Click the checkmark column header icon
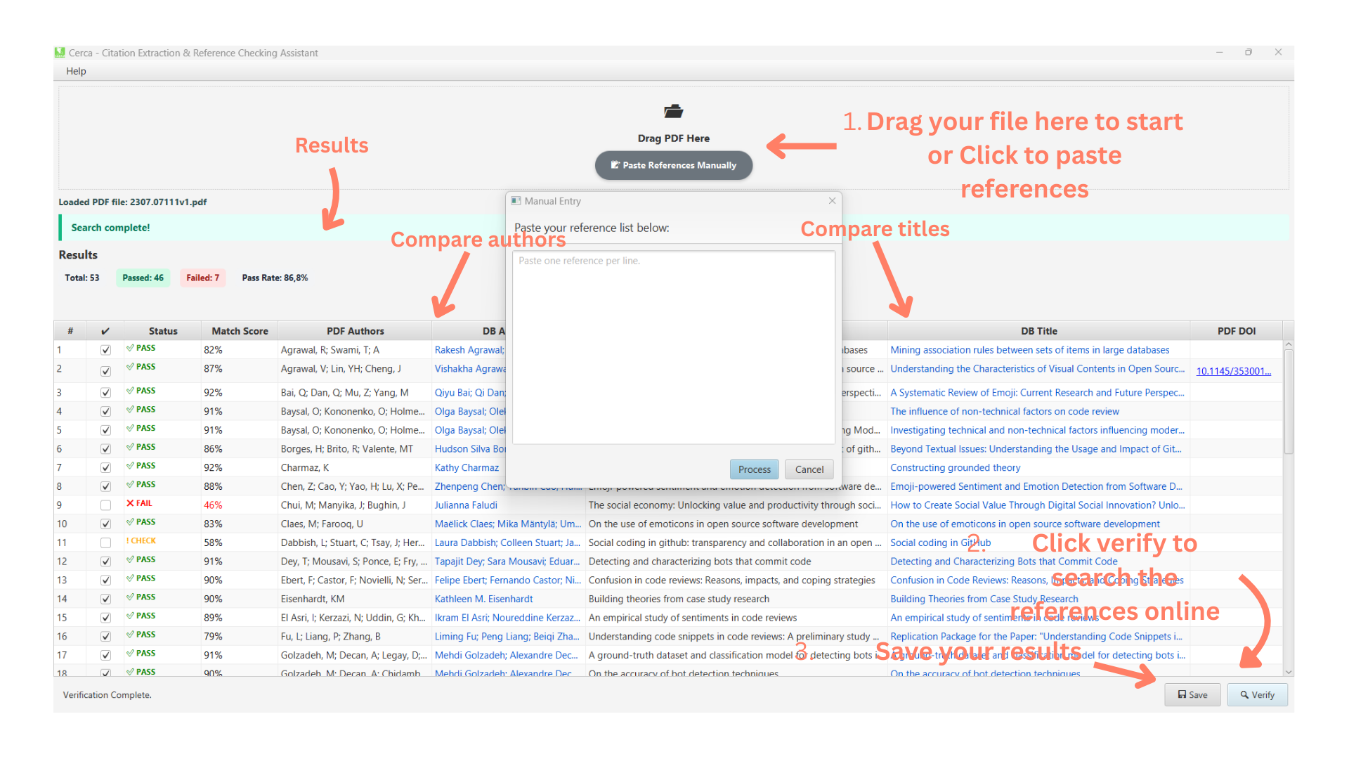 tap(105, 331)
